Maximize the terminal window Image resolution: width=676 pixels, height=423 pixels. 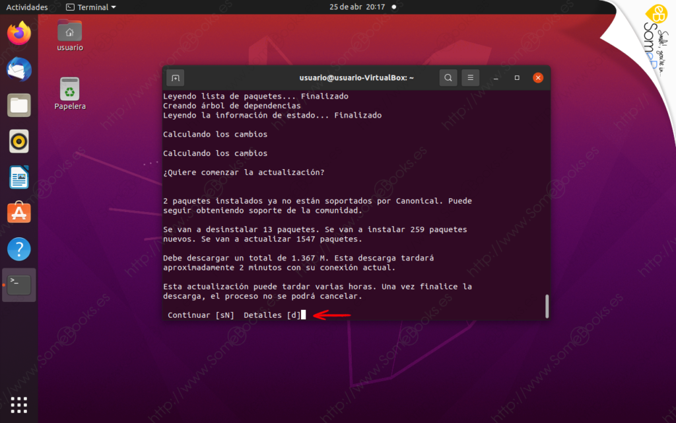click(x=517, y=78)
